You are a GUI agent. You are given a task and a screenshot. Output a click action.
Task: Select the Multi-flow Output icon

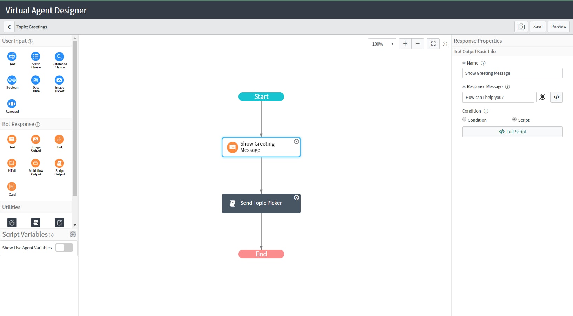(x=36, y=163)
